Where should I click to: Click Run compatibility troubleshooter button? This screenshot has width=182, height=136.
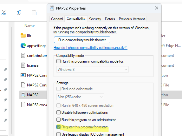tap(82, 40)
